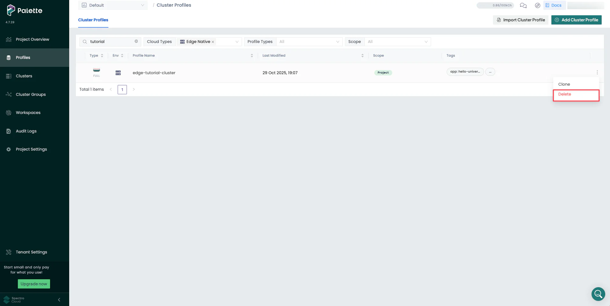610x306 pixels.
Task: Select Clusters from the left sidebar
Action: pos(24,76)
